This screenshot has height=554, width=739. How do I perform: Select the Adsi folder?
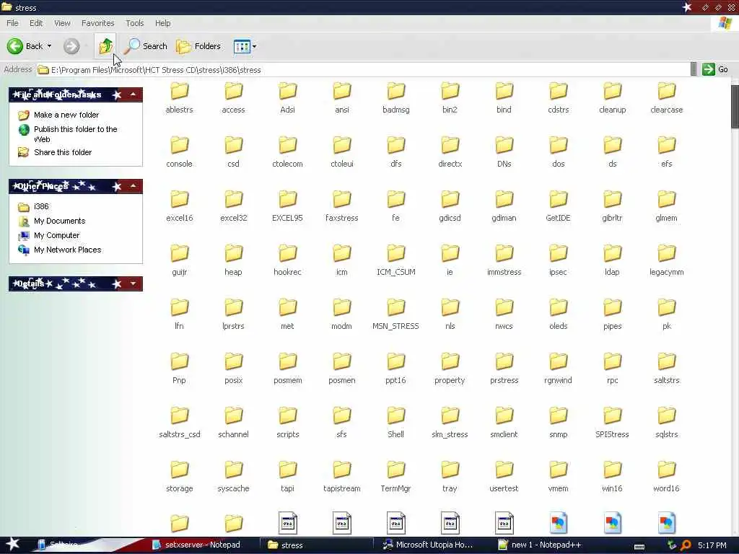pyautogui.click(x=287, y=98)
